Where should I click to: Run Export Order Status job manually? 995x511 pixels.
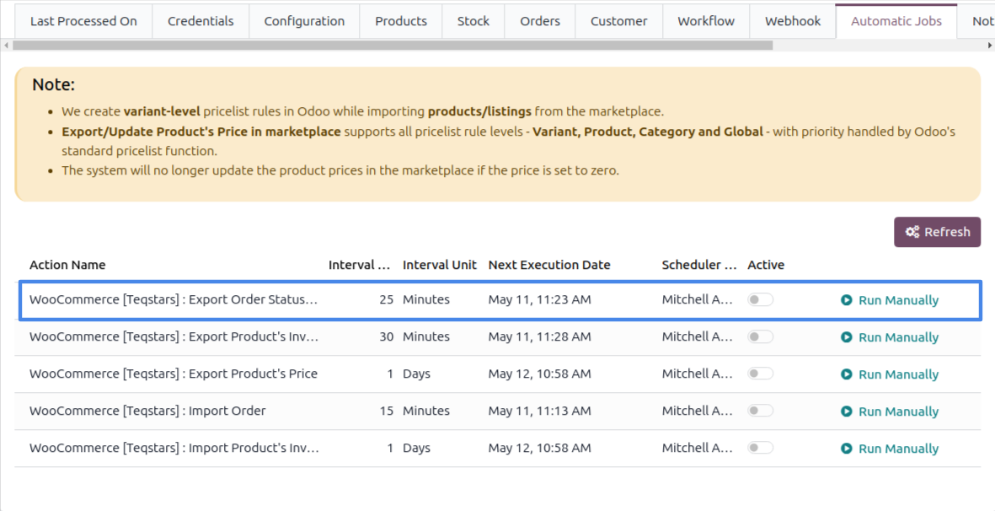coord(890,300)
